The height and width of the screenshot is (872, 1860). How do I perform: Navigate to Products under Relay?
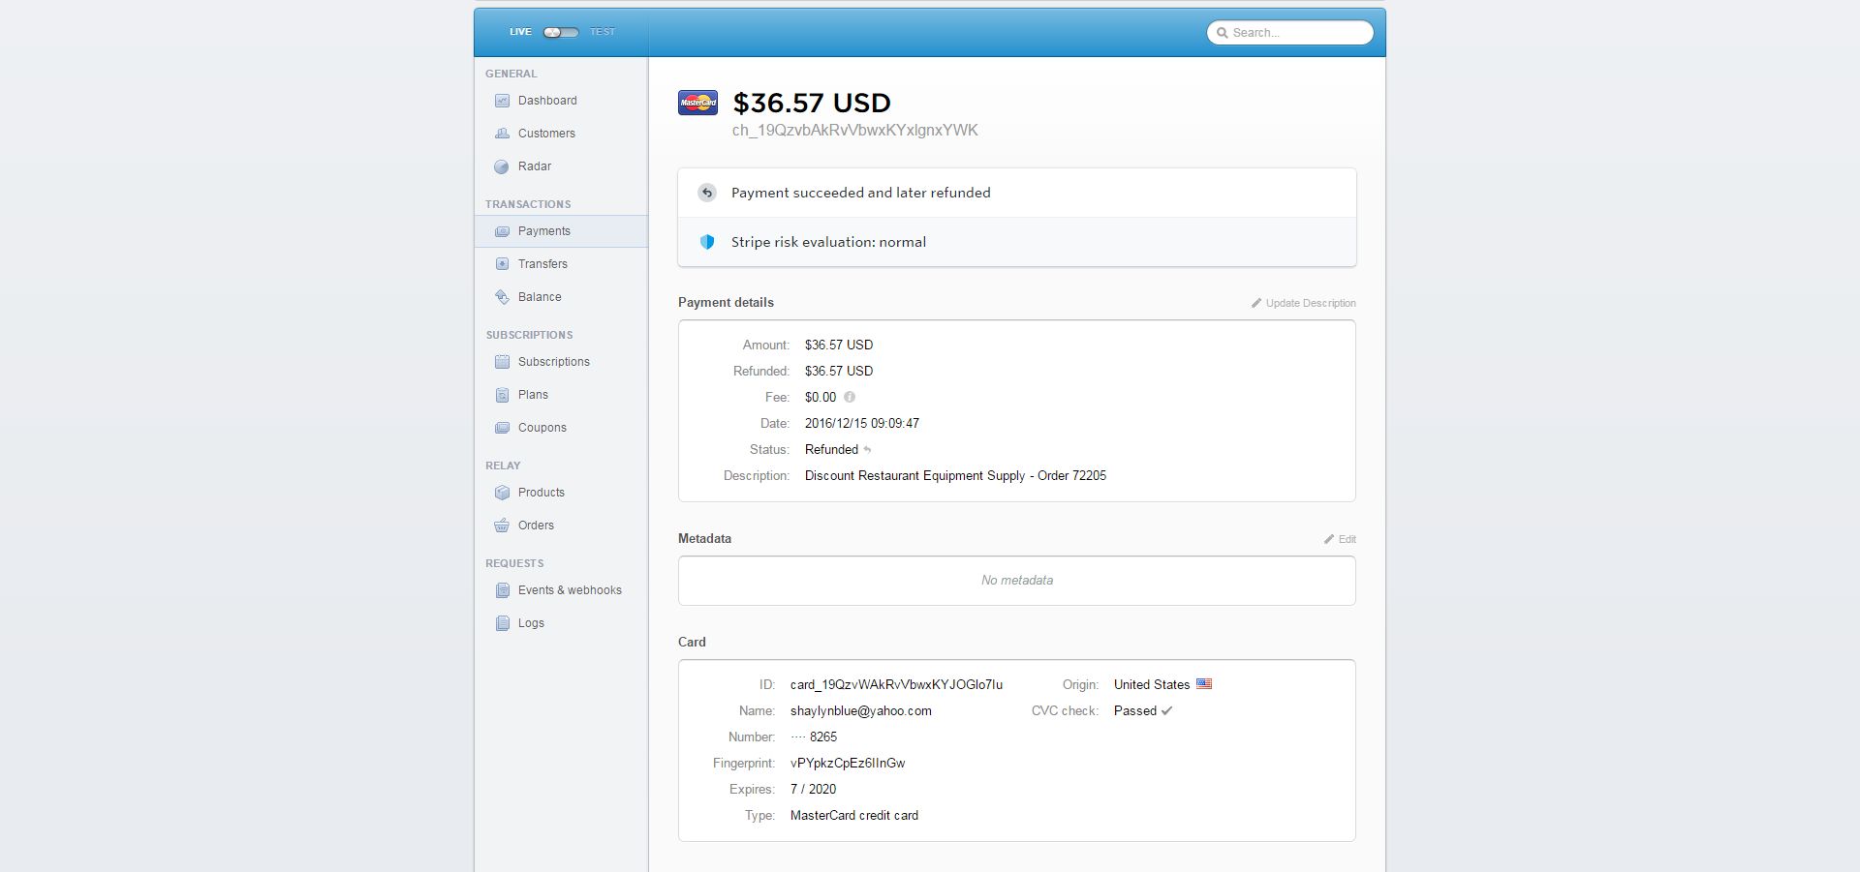[542, 493]
